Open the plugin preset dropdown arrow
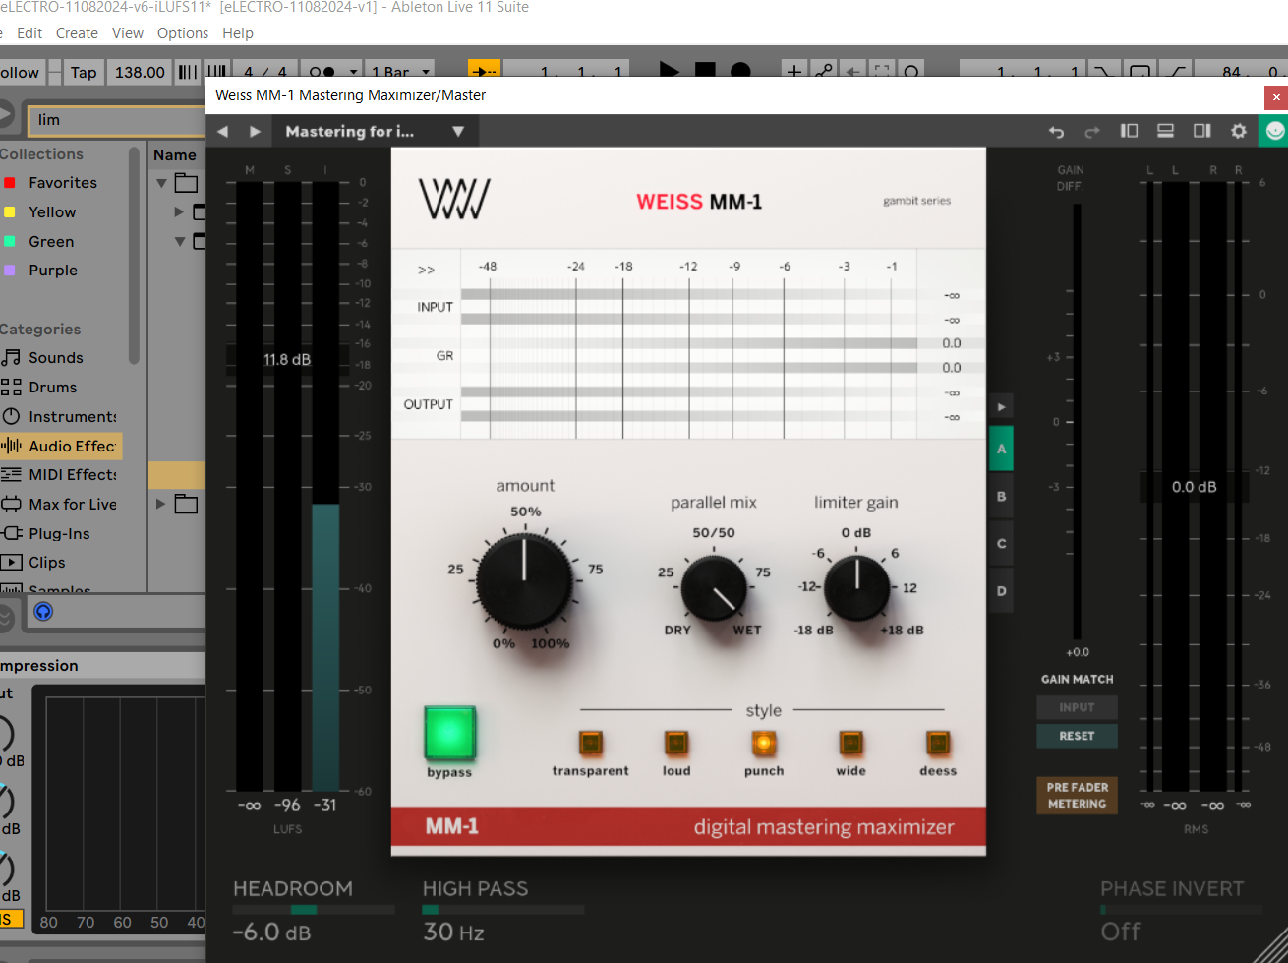Image resolution: width=1288 pixels, height=963 pixels. pos(458,132)
